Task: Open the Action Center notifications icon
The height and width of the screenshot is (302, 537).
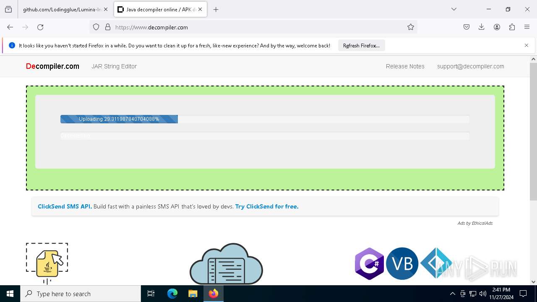Action: [x=523, y=294]
